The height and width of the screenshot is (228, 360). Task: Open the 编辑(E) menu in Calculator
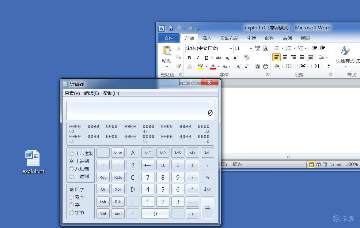tap(91, 93)
